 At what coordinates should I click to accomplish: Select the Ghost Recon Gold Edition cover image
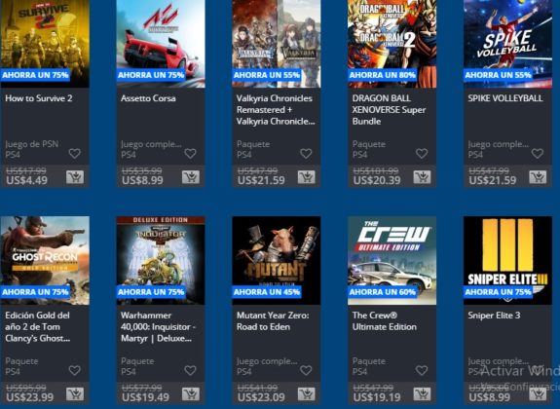[45, 260]
